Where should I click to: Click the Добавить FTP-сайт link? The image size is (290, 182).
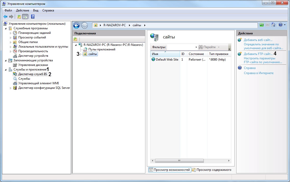pyautogui.click(x=258, y=54)
